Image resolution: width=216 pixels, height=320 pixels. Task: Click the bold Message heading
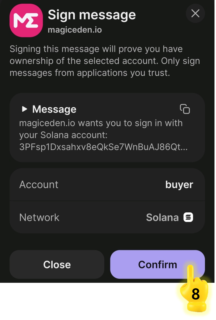coord(54,109)
